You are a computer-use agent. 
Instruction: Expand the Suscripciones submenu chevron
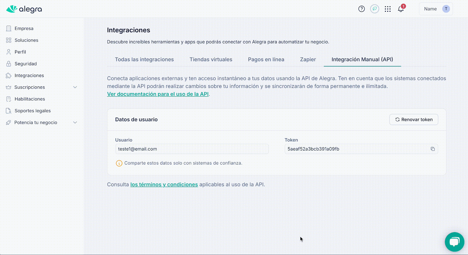(x=75, y=87)
